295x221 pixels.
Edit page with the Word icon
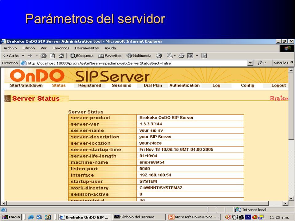pos(190,56)
